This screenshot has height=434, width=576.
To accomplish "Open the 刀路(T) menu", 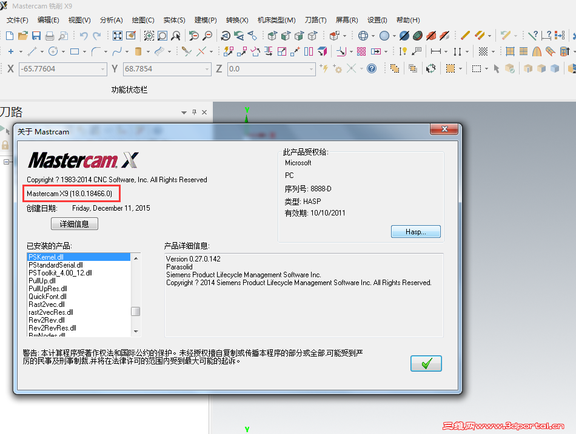I will (315, 20).
